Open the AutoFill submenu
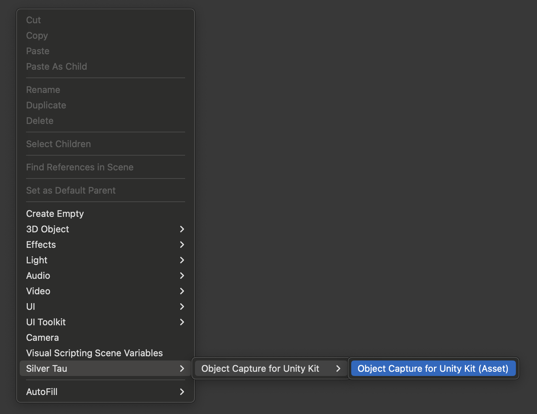 106,392
